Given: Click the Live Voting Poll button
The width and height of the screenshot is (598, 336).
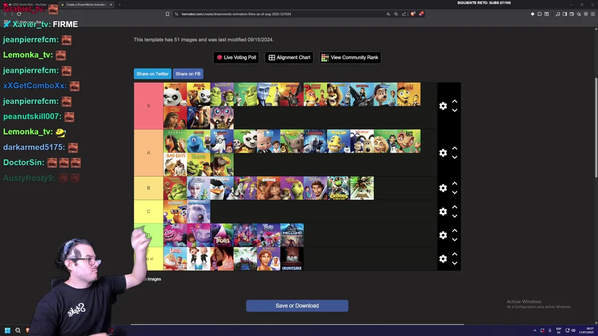Looking at the screenshot, I should 236,57.
